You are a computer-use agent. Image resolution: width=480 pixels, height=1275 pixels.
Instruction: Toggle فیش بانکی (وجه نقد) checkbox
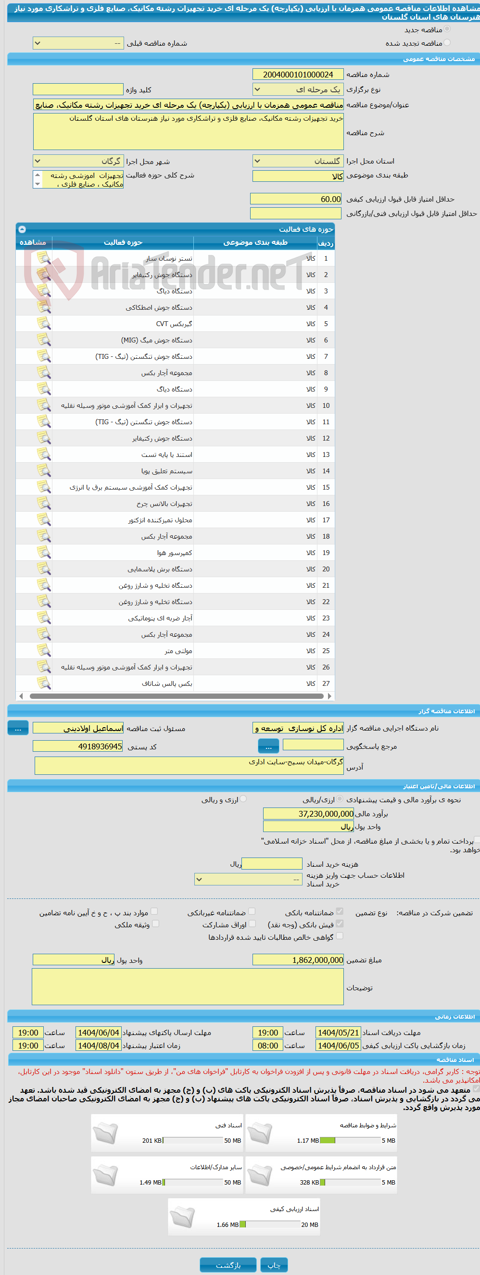[340, 923]
